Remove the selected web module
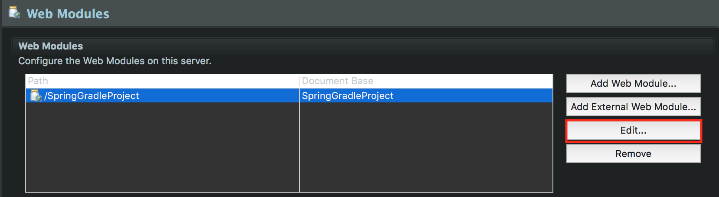This screenshot has width=719, height=197. point(633,154)
